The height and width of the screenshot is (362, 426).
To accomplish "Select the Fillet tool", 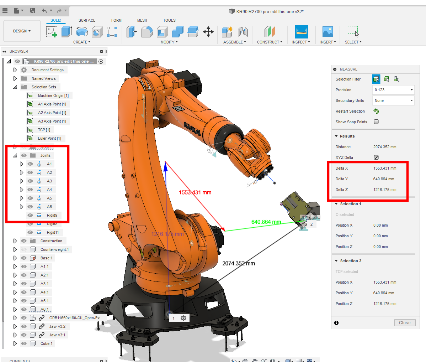I will pyautogui.click(x=147, y=32).
